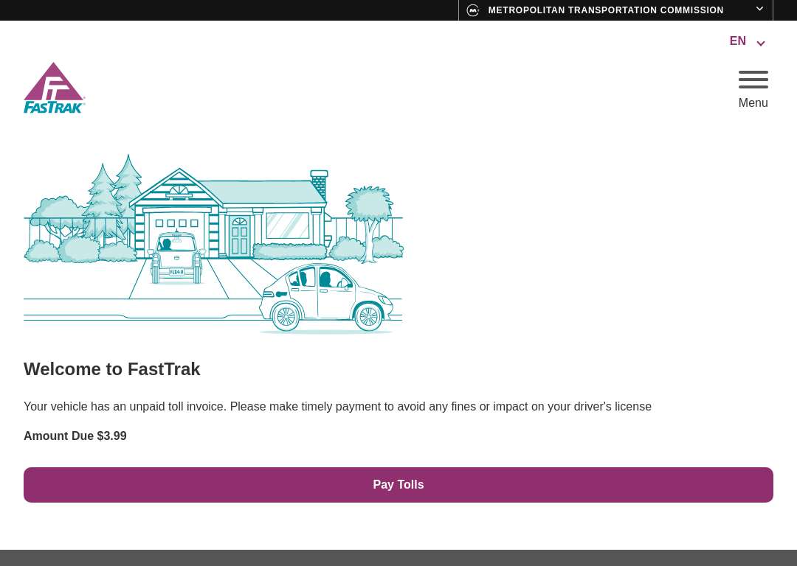797x566 pixels.
Task: Click the house and car illustration
Action: tap(213, 244)
